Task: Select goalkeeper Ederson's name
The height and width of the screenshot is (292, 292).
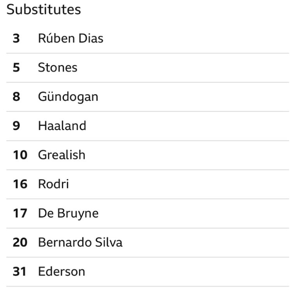Action: click(x=62, y=271)
